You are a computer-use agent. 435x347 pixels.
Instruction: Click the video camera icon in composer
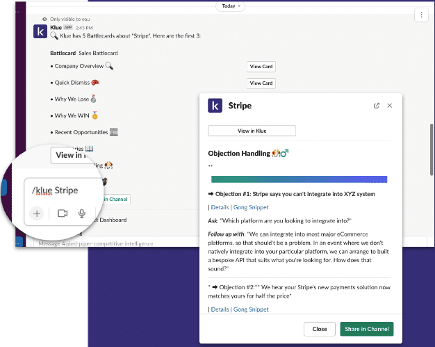[x=63, y=213]
